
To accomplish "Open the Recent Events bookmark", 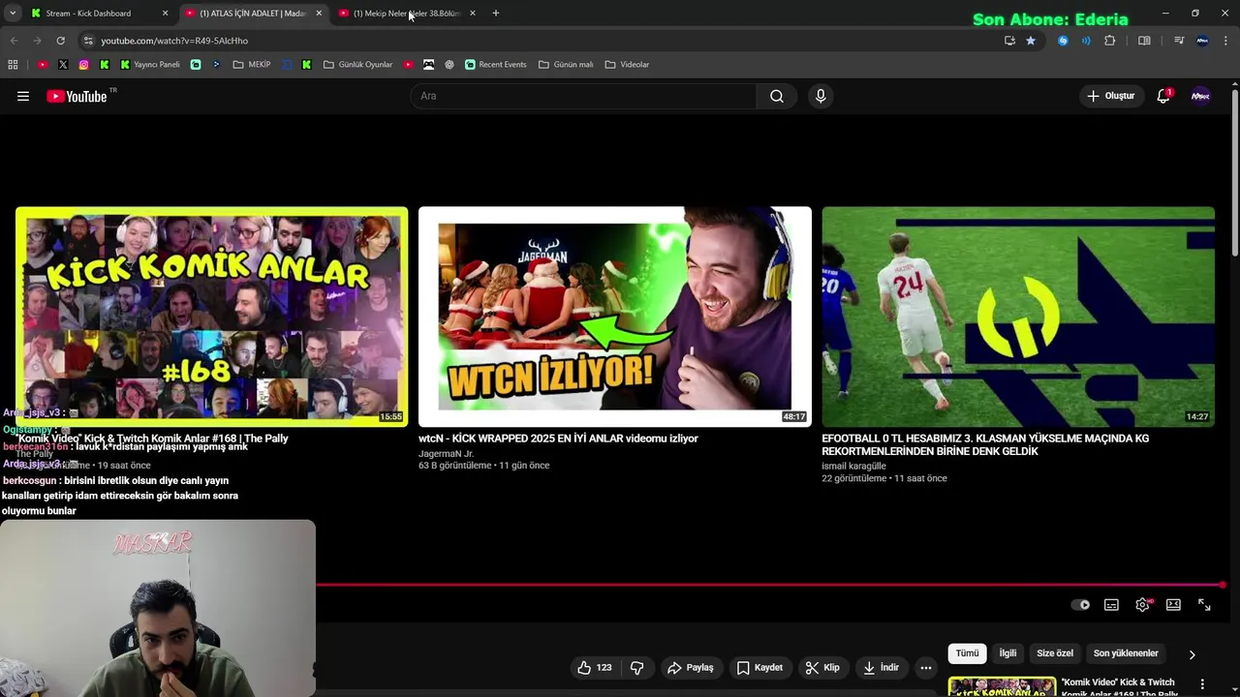I will [496, 65].
